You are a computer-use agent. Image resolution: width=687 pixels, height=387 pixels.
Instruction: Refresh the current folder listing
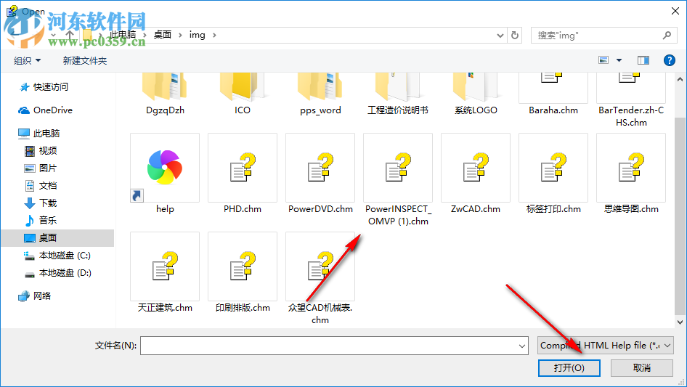click(x=515, y=35)
